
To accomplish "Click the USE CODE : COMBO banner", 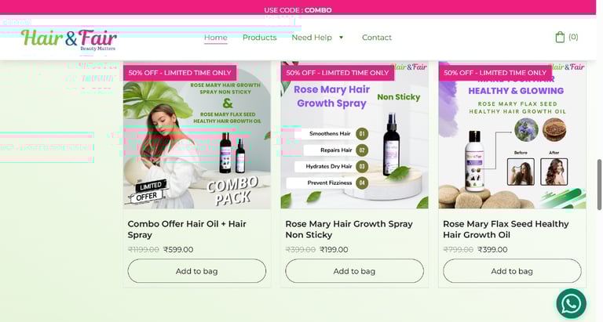I will point(298,10).
